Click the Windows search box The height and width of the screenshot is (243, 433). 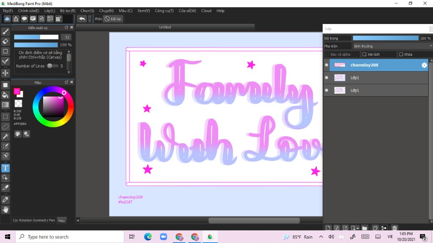[x=70, y=237]
